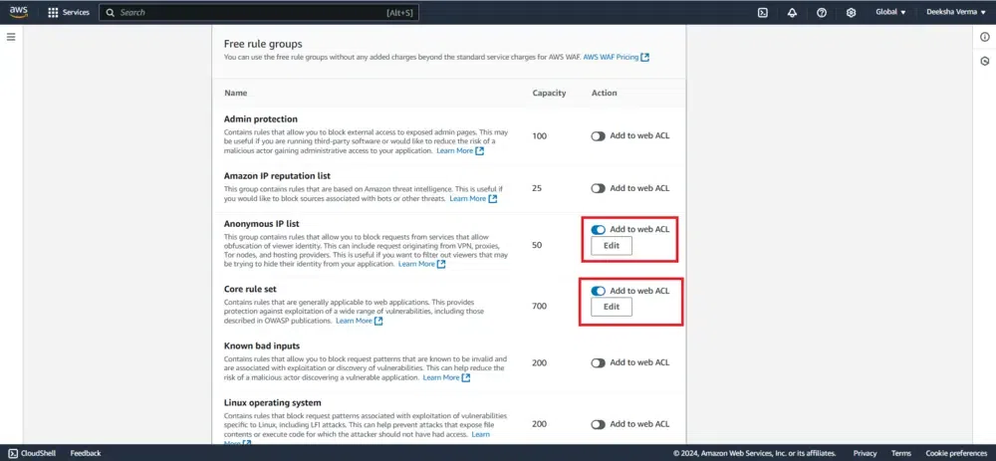996x461 pixels.
Task: Click external link icon beside AWS WAF Pricing
Action: coord(644,57)
